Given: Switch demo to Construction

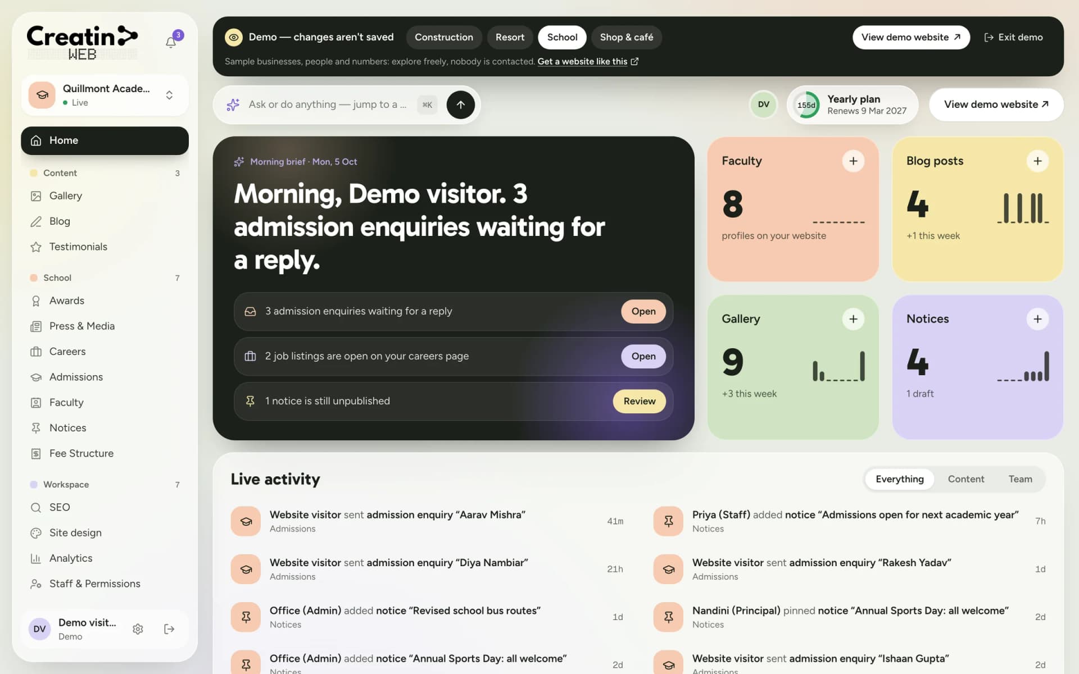Looking at the screenshot, I should click(x=443, y=37).
